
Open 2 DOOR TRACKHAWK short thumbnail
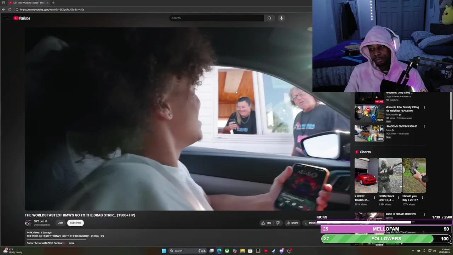[x=366, y=175]
